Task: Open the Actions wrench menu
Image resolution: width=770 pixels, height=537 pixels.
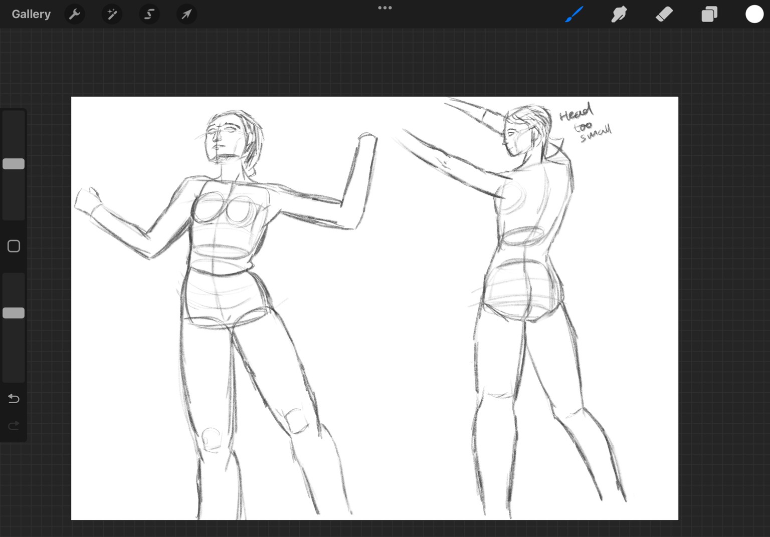Action: click(75, 14)
